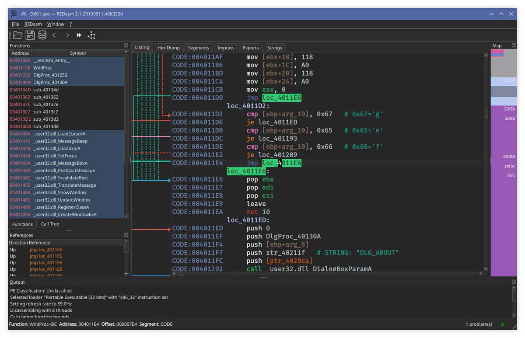Sort functions by Address column header
Image resolution: width=525 pixels, height=338 pixels.
click(x=20, y=53)
